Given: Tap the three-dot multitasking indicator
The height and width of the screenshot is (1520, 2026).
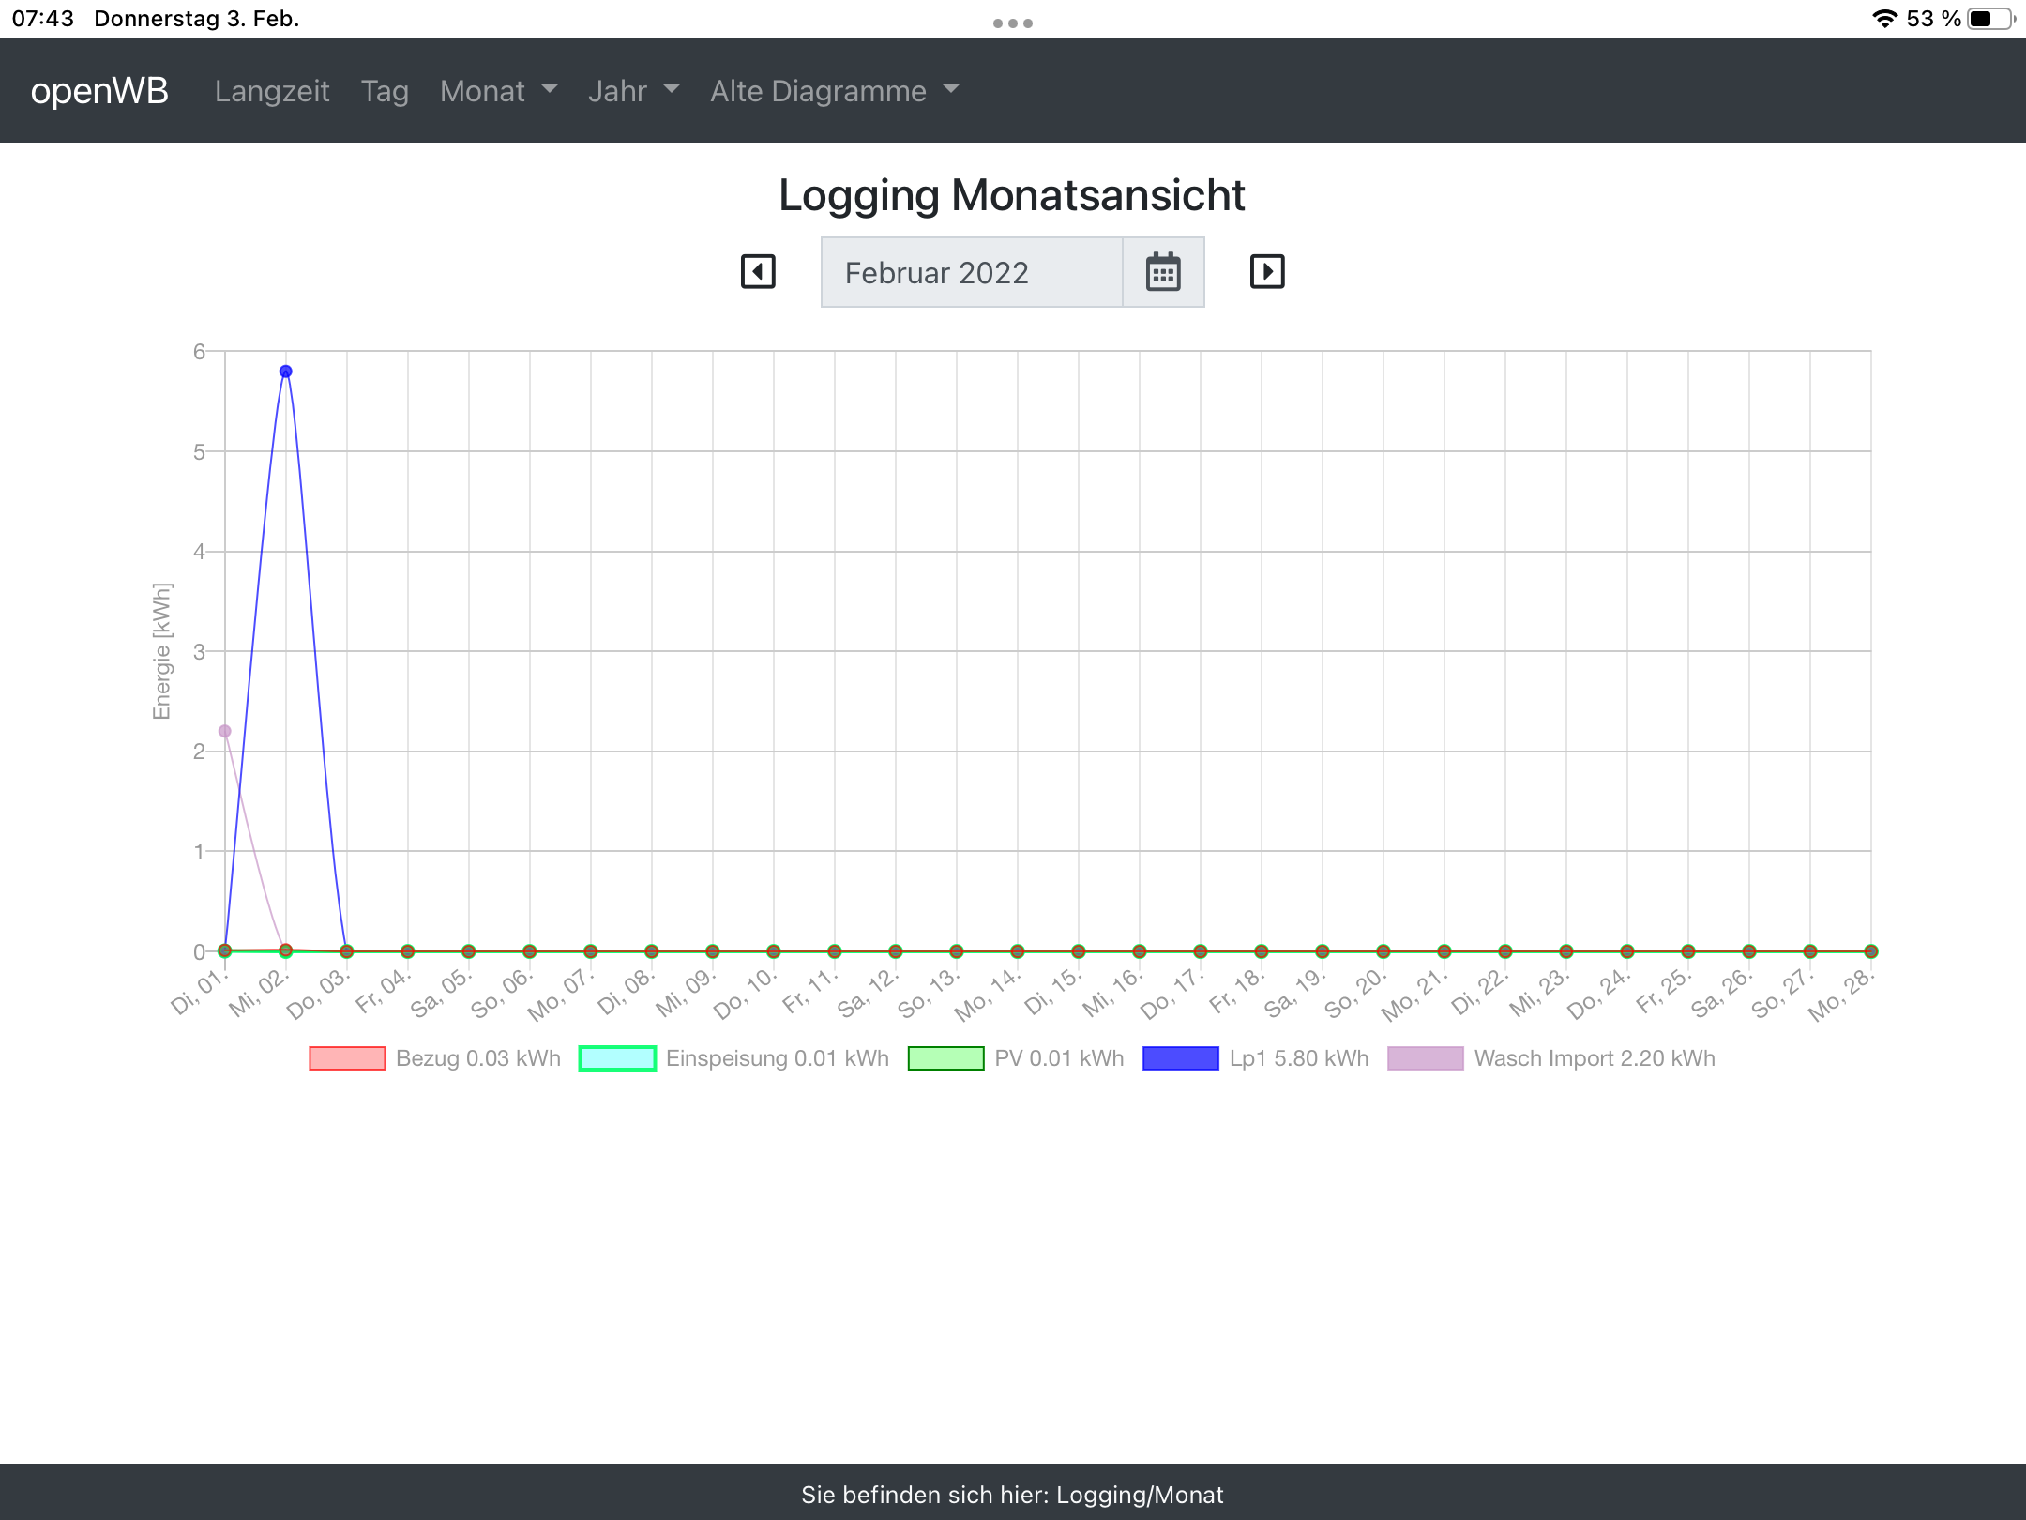Looking at the screenshot, I should 1012,23.
